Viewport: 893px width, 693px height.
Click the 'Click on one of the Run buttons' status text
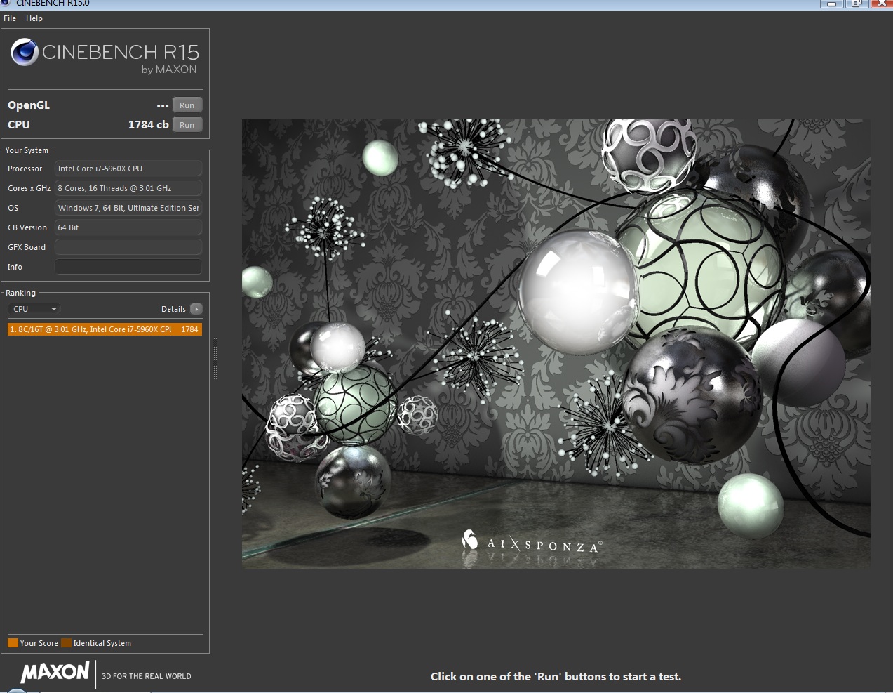[x=556, y=677]
